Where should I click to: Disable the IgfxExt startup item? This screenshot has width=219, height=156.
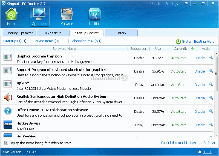pyautogui.click(x=200, y=85)
